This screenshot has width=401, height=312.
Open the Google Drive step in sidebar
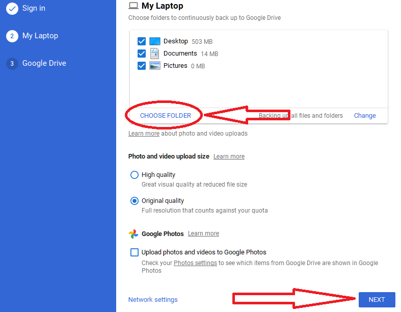[x=44, y=64]
